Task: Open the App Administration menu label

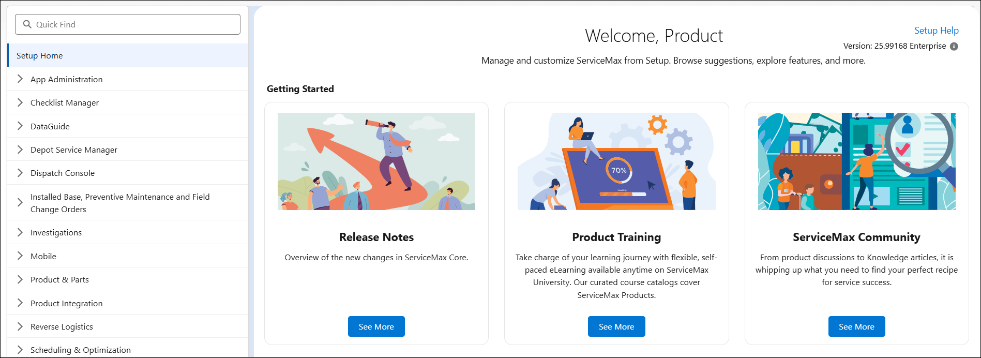Action: point(66,79)
